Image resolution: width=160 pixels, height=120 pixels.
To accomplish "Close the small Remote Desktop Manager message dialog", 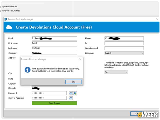I will pos(80,59).
